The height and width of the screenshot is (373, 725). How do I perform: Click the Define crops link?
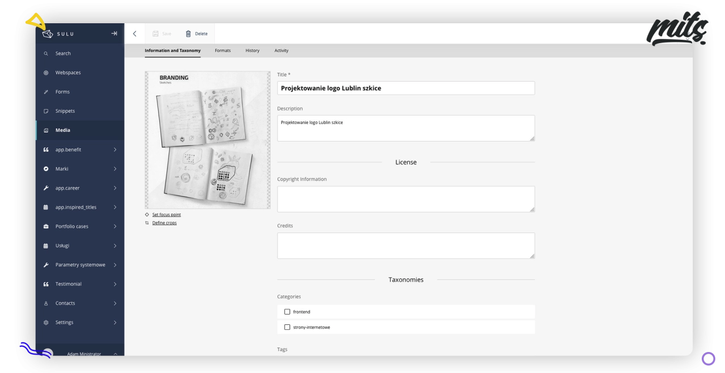pos(164,223)
